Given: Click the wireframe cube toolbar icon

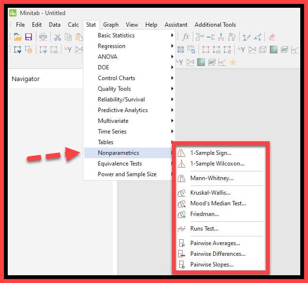Looking at the screenshot, I should [x=262, y=50].
